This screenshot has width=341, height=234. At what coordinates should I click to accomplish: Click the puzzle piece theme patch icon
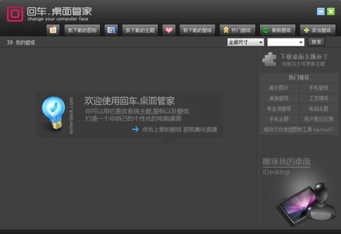pos(269,59)
